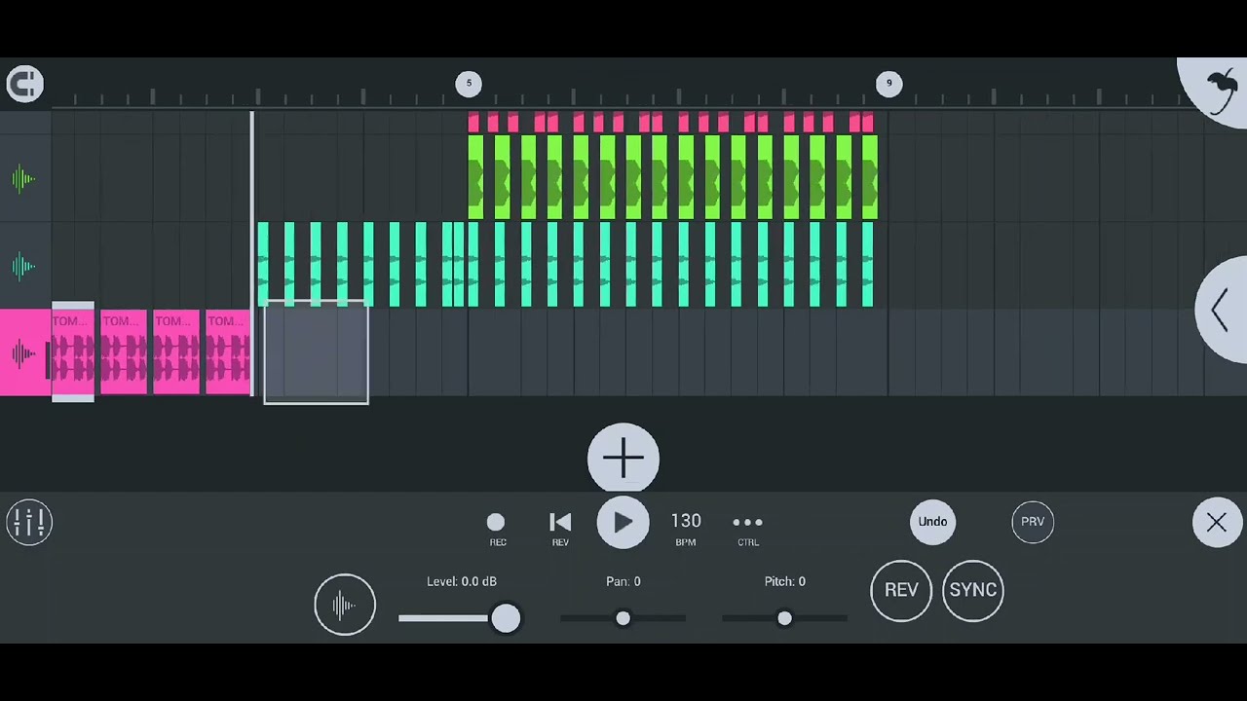Adjust the Pan slider handle
The width and height of the screenshot is (1247, 701).
coord(623,618)
